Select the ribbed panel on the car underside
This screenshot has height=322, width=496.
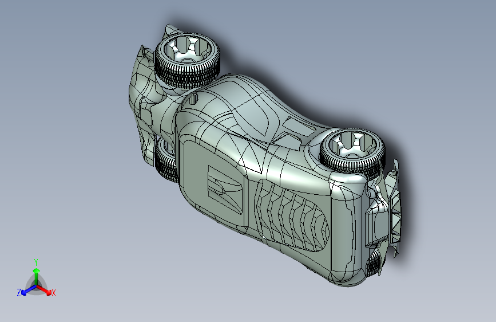tap(291, 215)
